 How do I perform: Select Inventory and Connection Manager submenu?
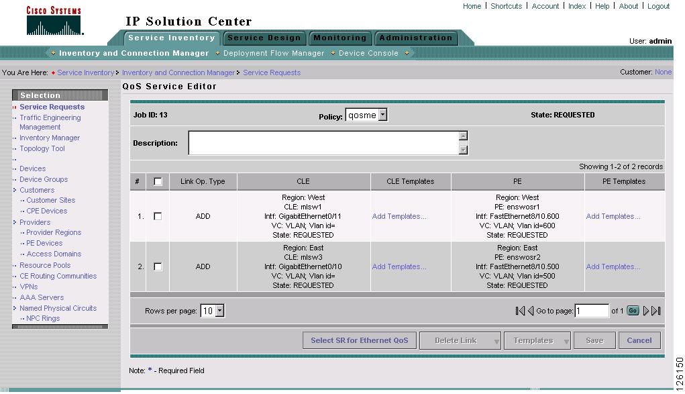click(134, 53)
